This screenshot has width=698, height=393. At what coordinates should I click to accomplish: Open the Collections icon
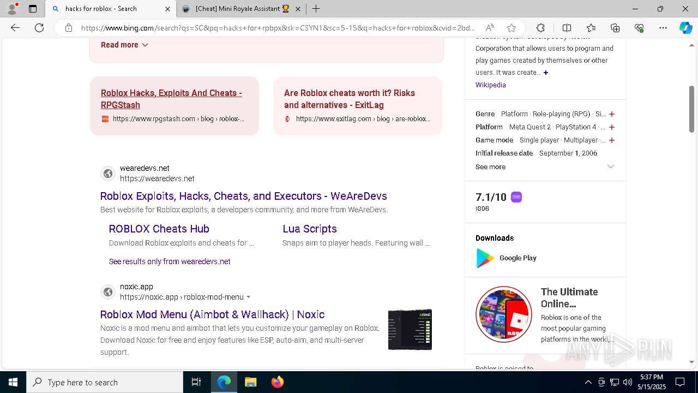click(x=615, y=28)
